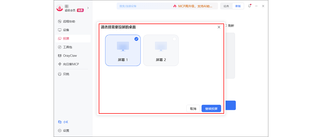The width and height of the screenshot is (322, 137).
Task: Click the flame icon beside MCP再升级
Action: pyautogui.click(x=175, y=6)
